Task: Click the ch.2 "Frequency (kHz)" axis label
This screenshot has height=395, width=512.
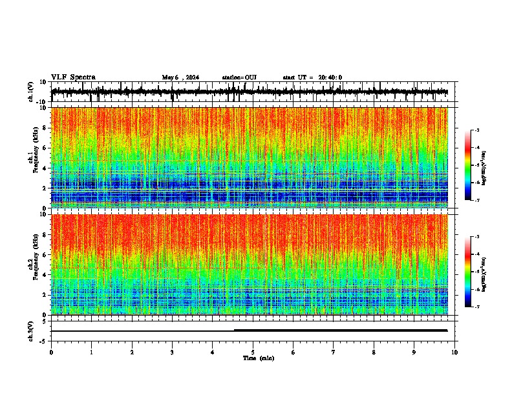Action: (x=36, y=257)
